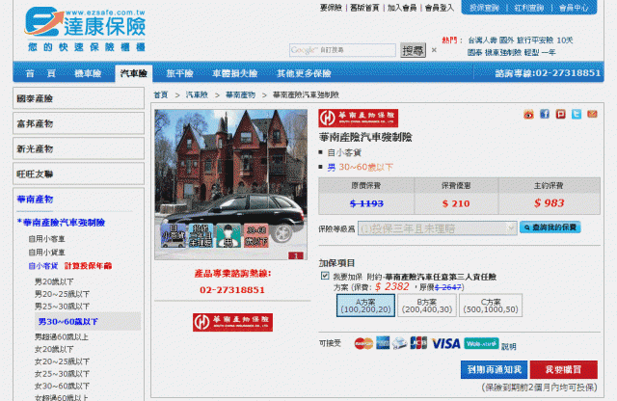Open the 計算投保年齡 link
The width and height of the screenshot is (617, 401).
88,266
